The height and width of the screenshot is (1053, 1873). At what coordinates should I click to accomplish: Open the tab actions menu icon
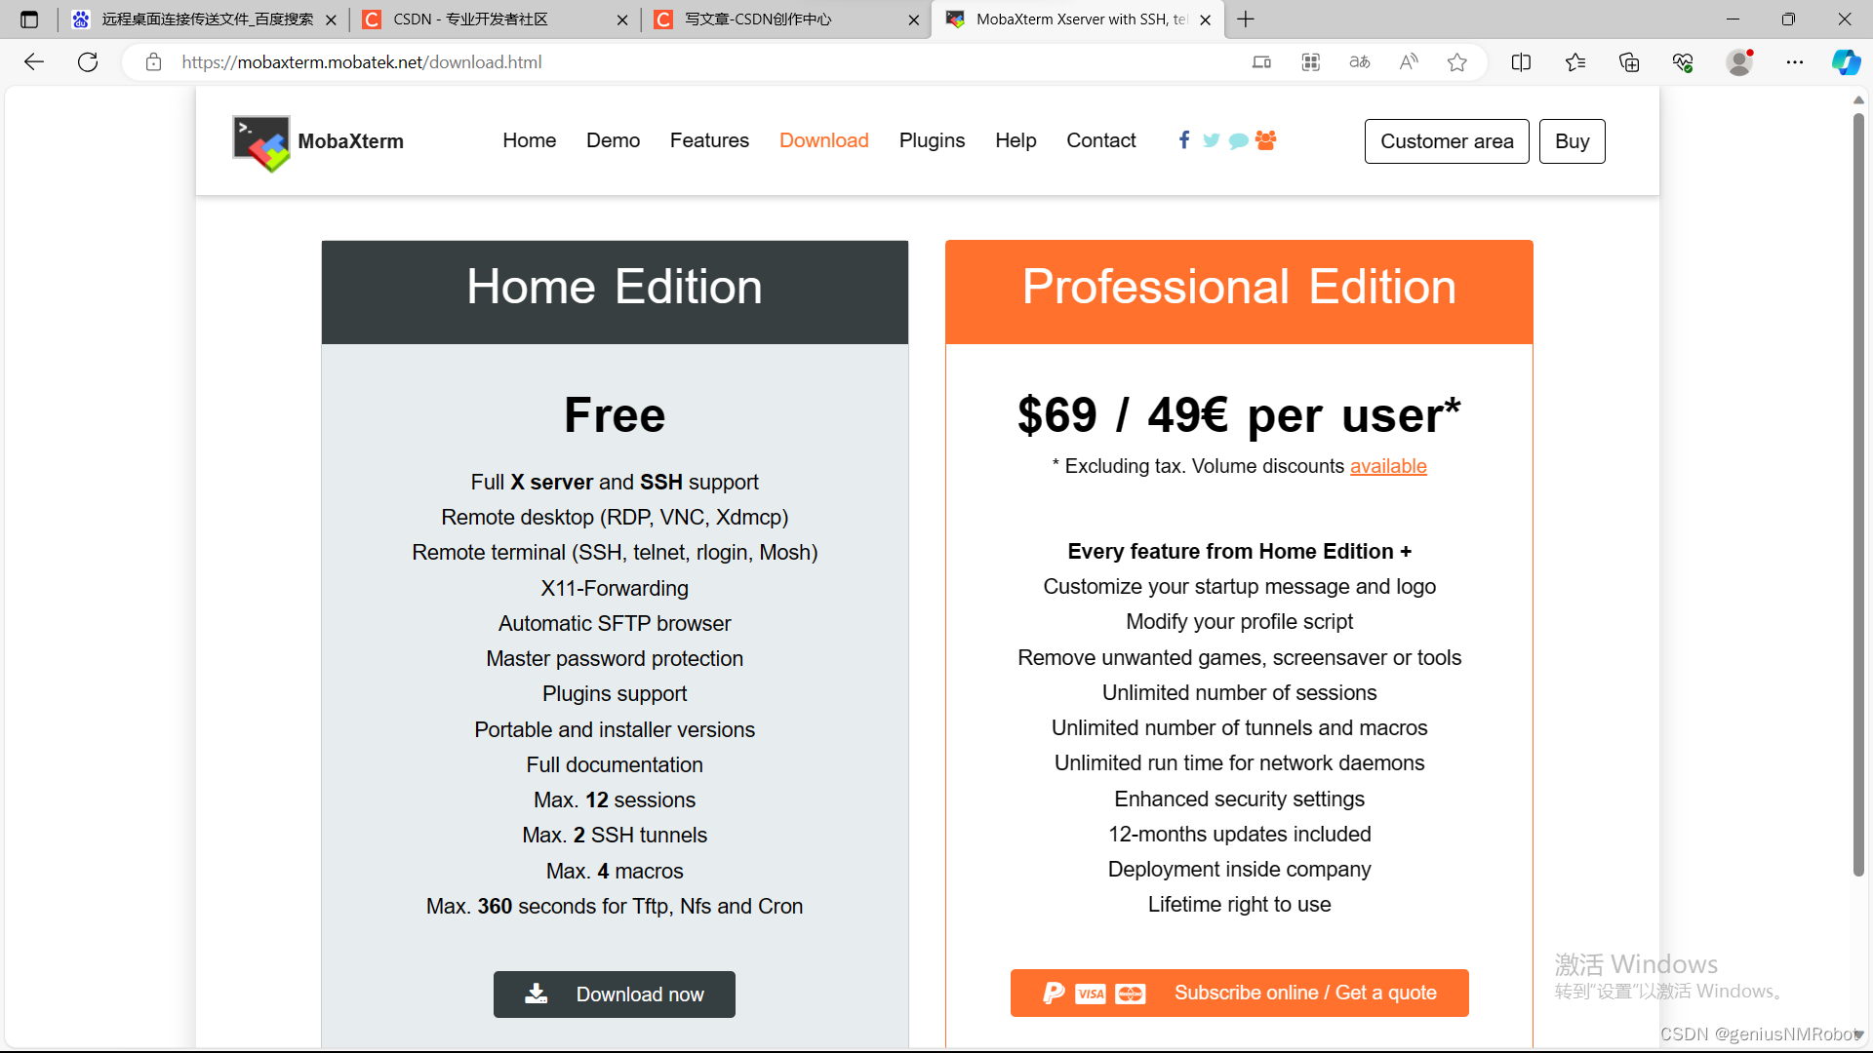tap(29, 19)
